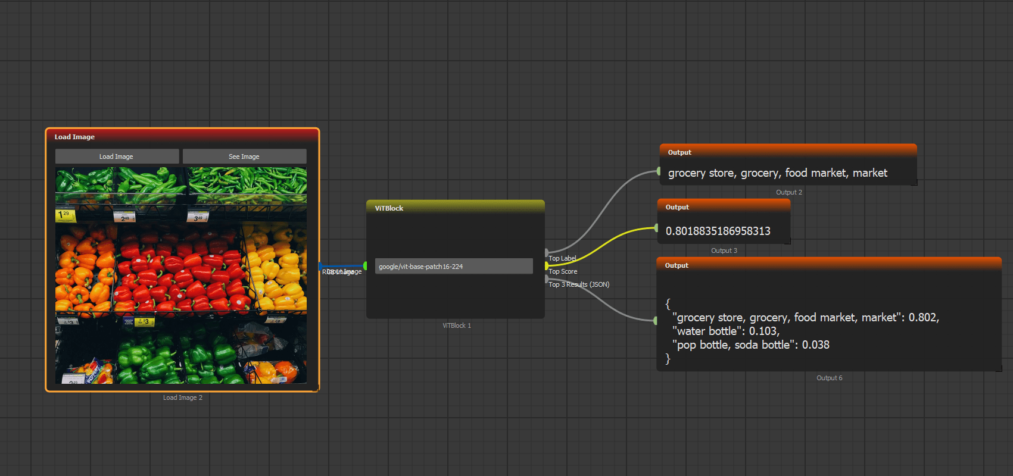The height and width of the screenshot is (476, 1013).
Task: Click the input port of Output 3 node
Action: click(x=656, y=228)
